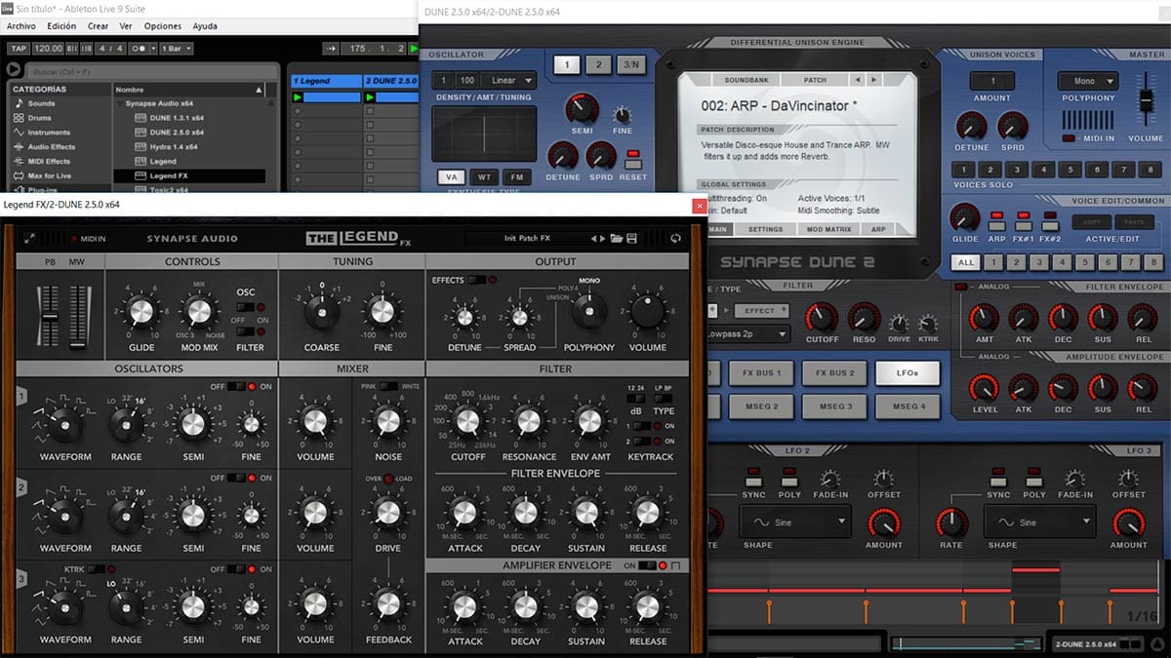Click the Ableton follow arrow button
This screenshot has height=658, width=1171.
tap(330, 49)
